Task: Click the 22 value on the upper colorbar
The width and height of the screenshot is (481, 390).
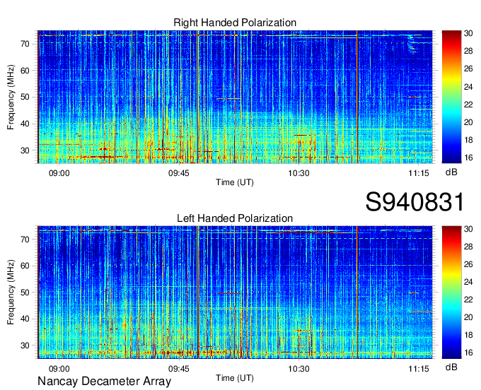Action: (x=468, y=105)
